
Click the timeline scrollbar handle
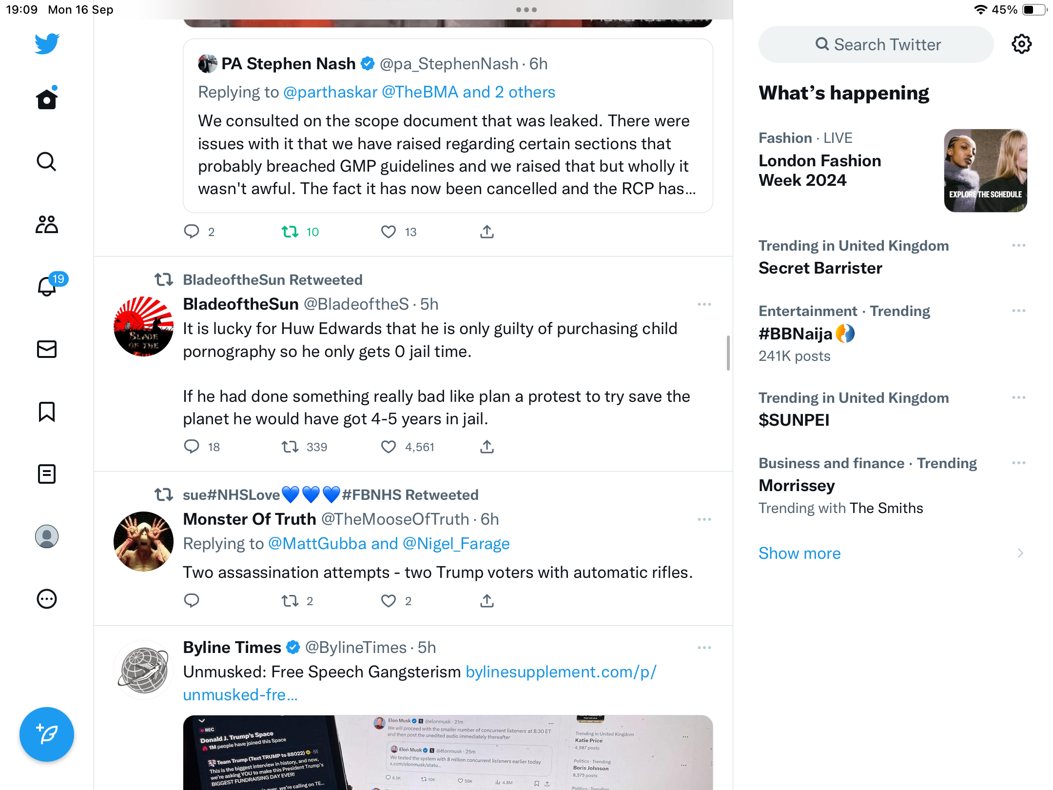(x=728, y=353)
